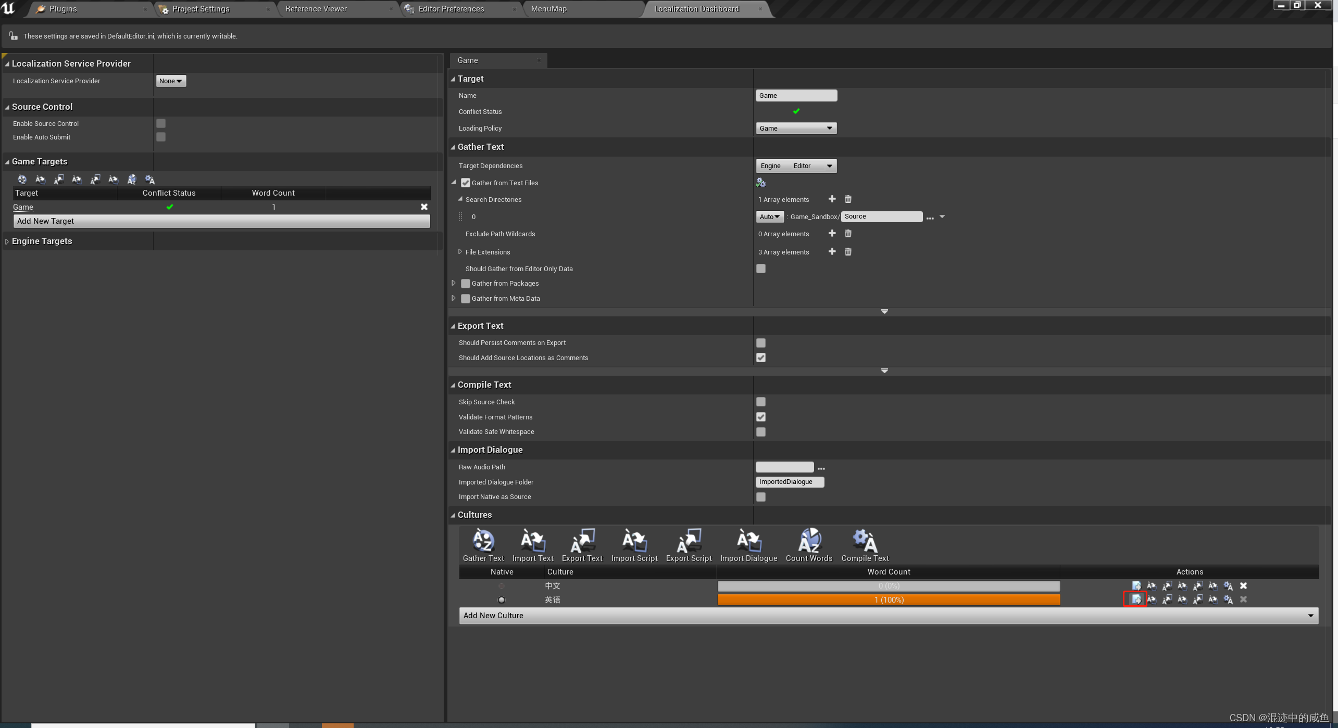This screenshot has width=1338, height=728.
Task: Switch to the Editor Preferences tab
Action: click(451, 9)
